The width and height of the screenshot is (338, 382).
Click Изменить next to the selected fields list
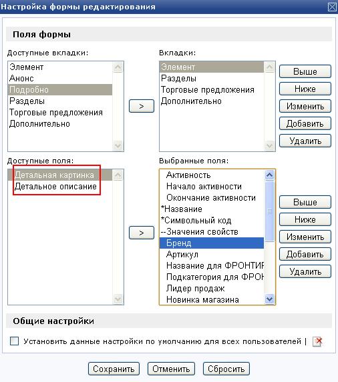click(x=305, y=237)
